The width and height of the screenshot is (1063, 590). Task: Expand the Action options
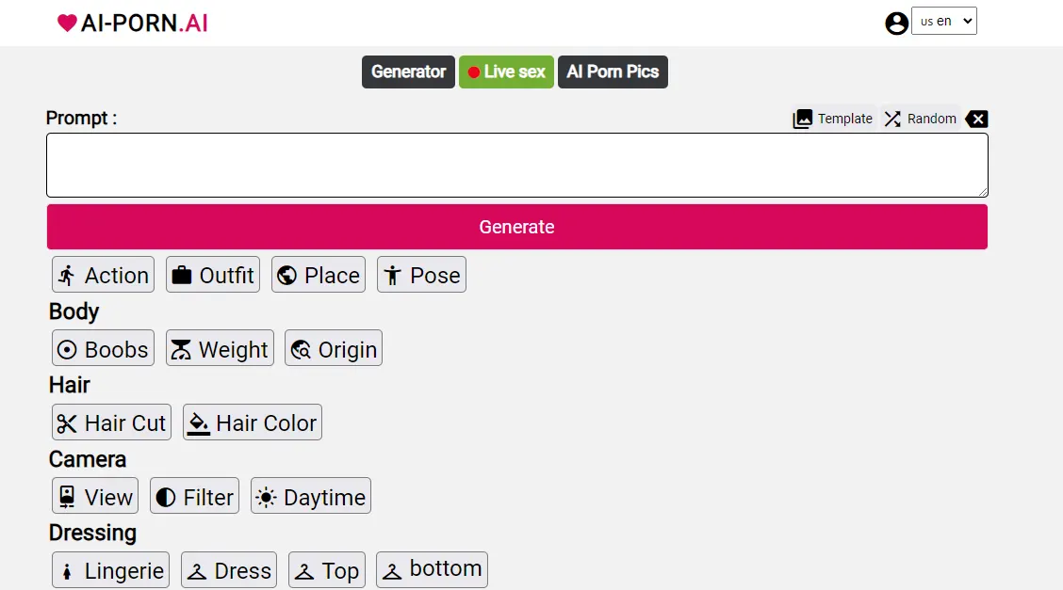103,275
